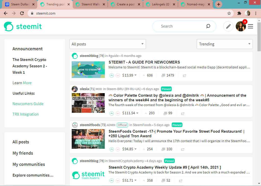Screen dimensions: 261x186
Task: Reload the page in the browser
Action: pos(22,13)
